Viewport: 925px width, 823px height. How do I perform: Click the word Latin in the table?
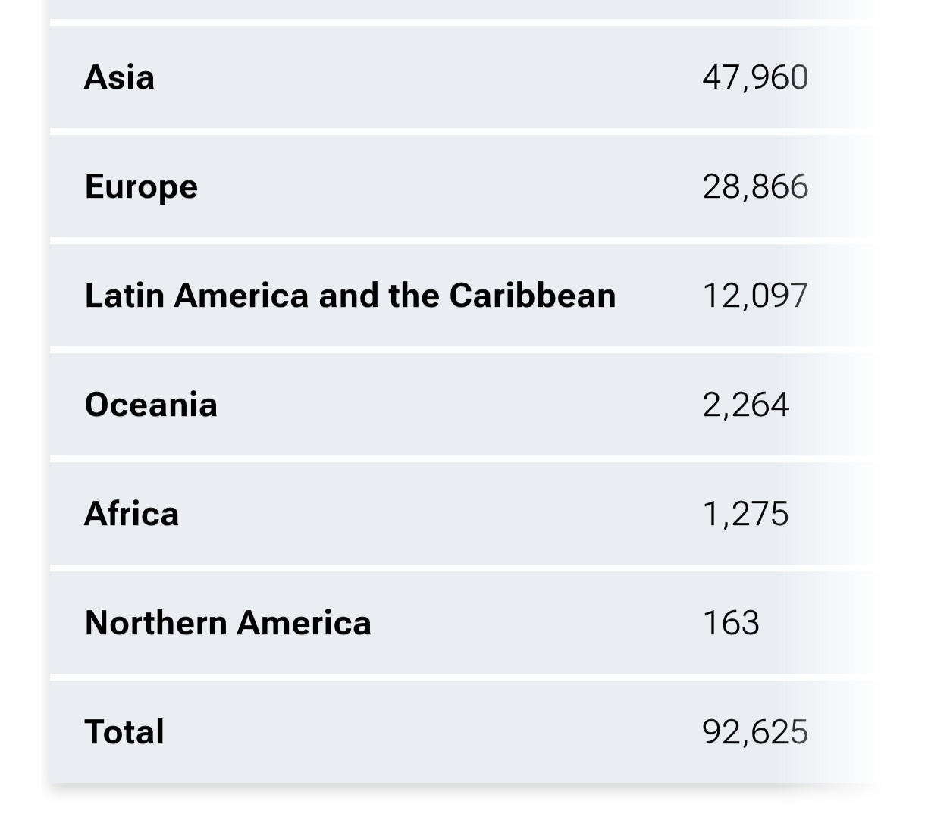pyautogui.click(x=124, y=296)
